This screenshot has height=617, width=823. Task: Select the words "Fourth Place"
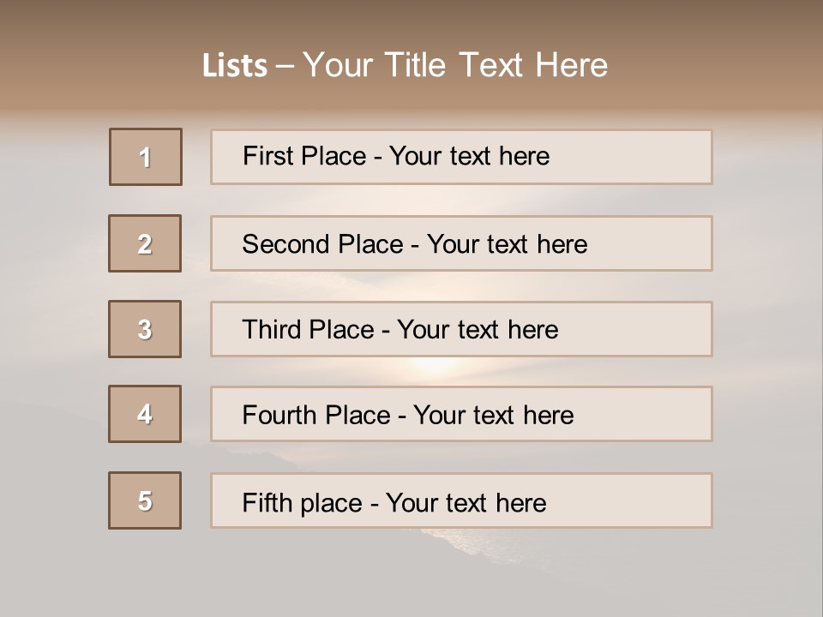pos(314,416)
